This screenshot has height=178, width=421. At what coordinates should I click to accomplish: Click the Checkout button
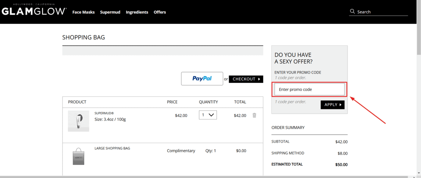(x=246, y=79)
